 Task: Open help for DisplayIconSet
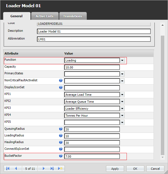[61, 87]
